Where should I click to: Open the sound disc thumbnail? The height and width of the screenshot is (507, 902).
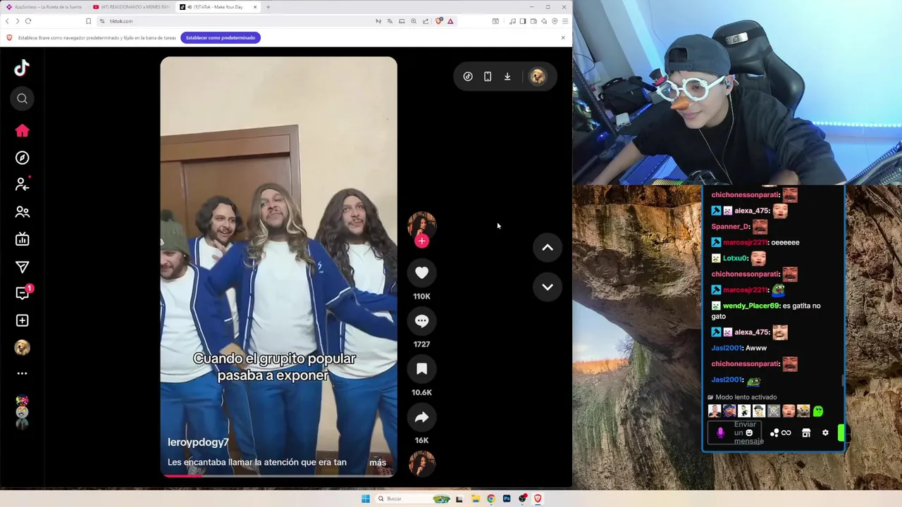[x=421, y=463]
